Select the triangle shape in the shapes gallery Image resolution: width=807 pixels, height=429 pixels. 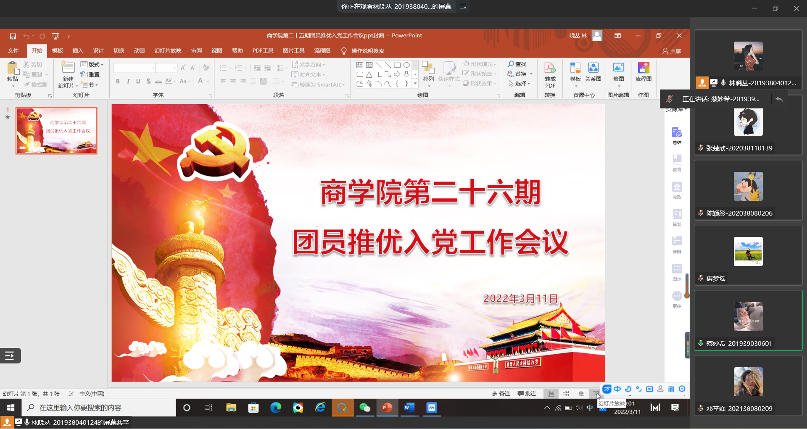(x=369, y=74)
